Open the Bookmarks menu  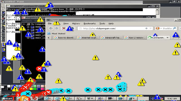[90, 24]
